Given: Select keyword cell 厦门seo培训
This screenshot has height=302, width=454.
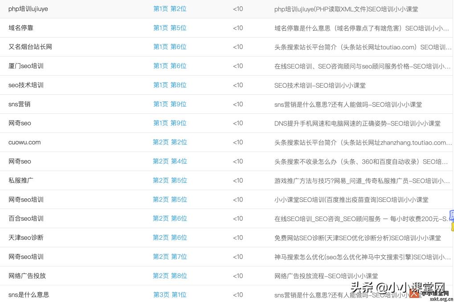Looking at the screenshot, I should point(26,66).
